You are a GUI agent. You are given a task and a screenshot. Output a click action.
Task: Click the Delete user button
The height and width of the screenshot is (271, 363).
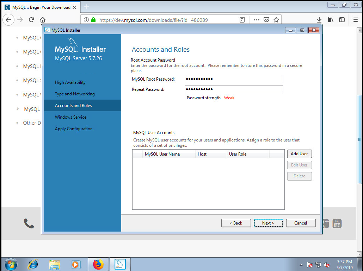(299, 176)
